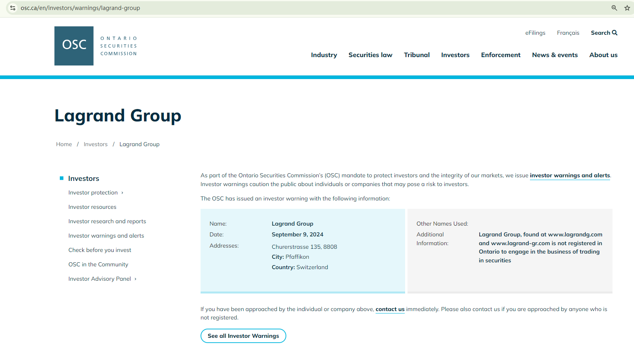This screenshot has height=351, width=634.
Task: Open the News & events menu
Action: click(x=555, y=55)
